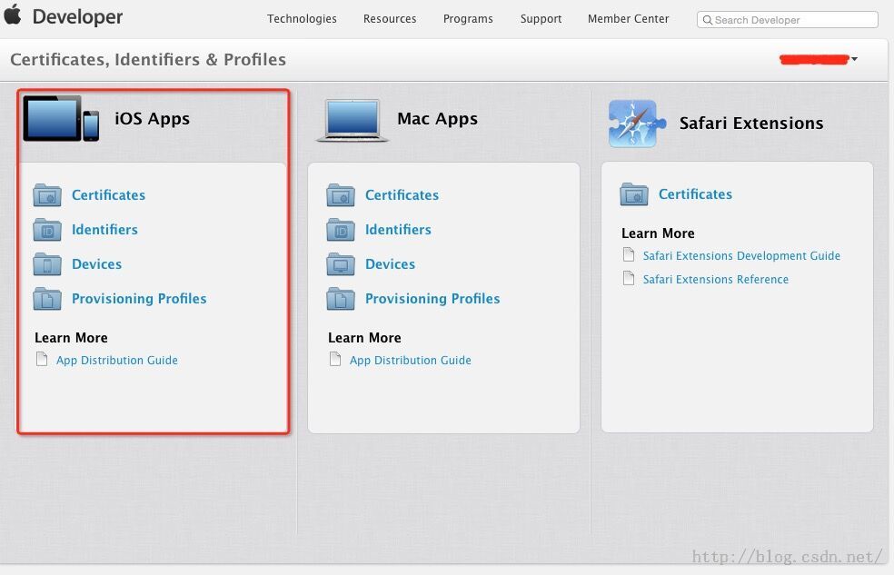Image resolution: width=894 pixels, height=575 pixels.
Task: Click the iOS Certificates folder icon
Action: (47, 195)
